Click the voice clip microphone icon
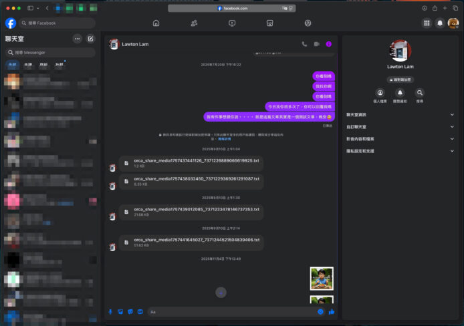Viewport: 464px width, 326px height. [x=110, y=311]
